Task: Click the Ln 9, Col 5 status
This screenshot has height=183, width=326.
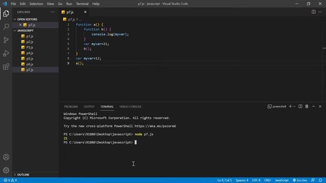Action: tap(224, 180)
